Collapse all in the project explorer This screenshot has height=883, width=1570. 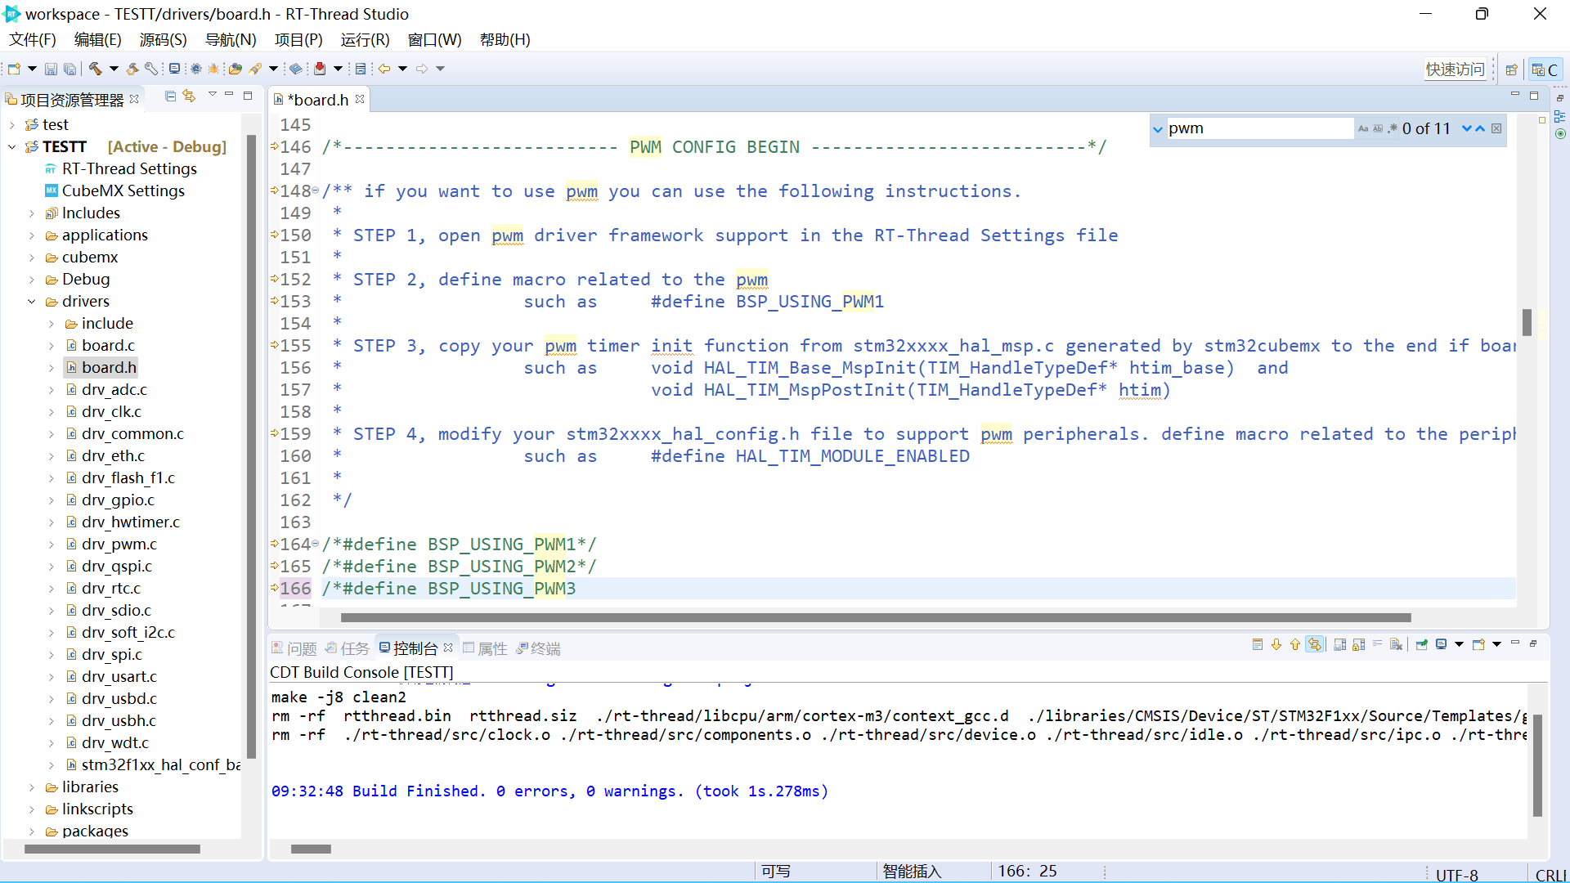(170, 96)
